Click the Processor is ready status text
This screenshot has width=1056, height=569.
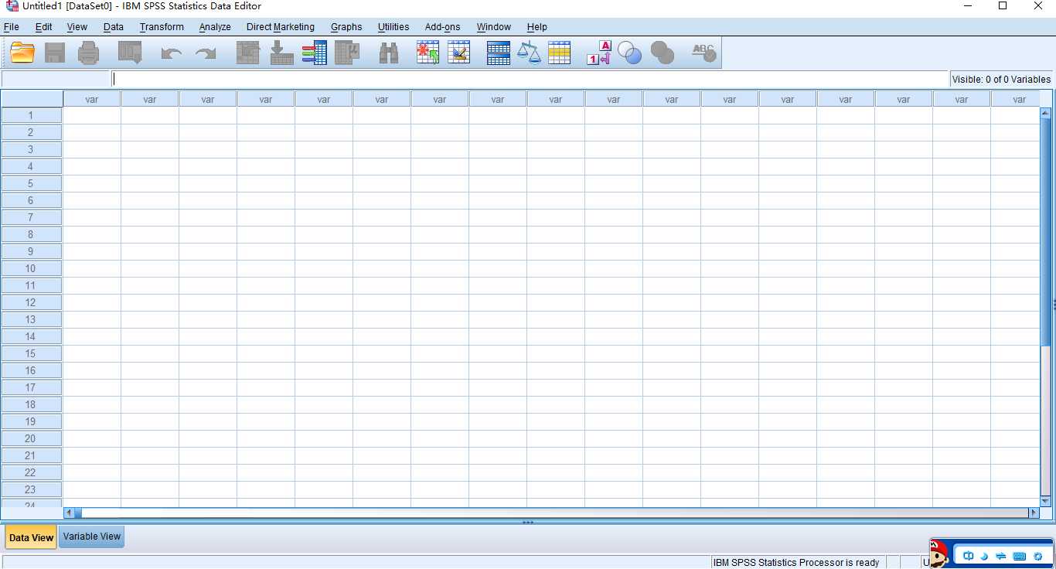[796, 562]
